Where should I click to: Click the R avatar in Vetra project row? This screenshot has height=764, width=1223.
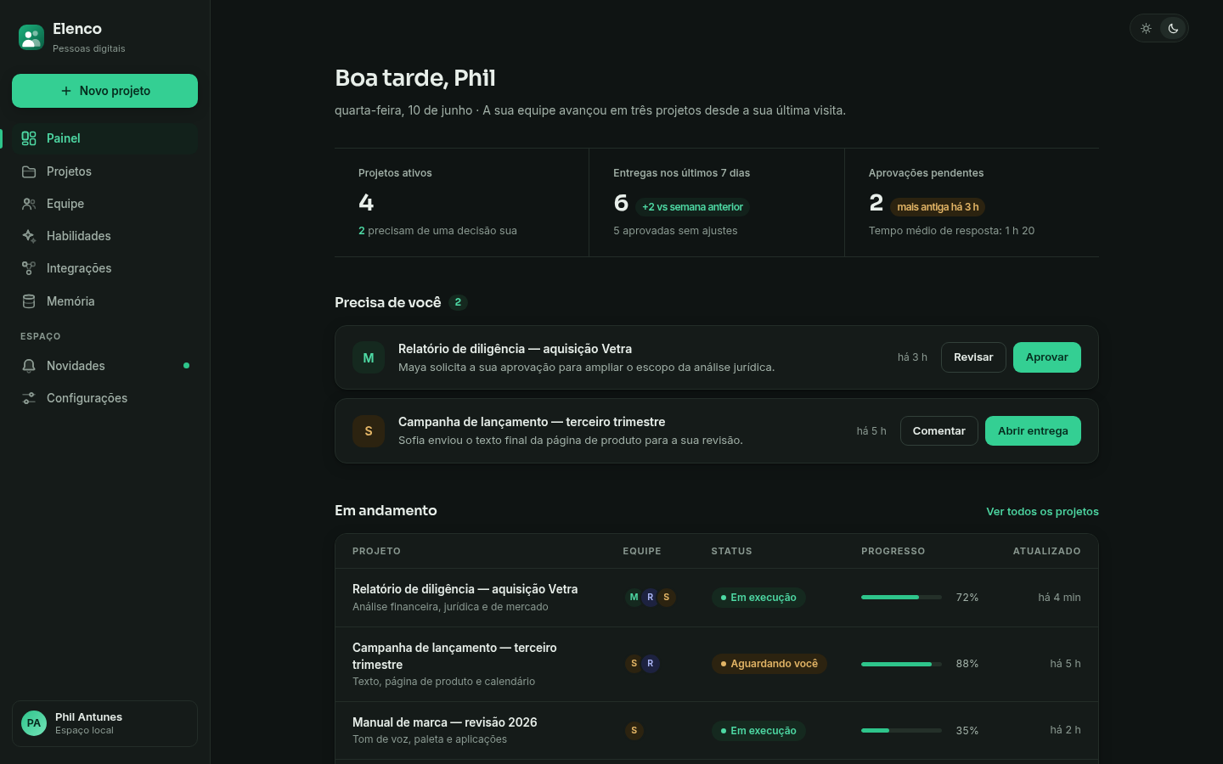[x=650, y=598]
